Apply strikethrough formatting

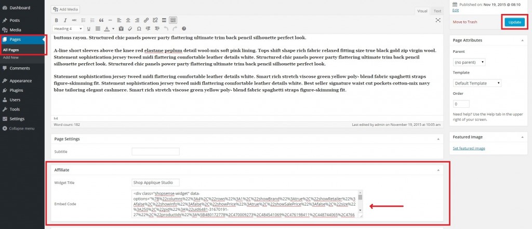(74, 20)
